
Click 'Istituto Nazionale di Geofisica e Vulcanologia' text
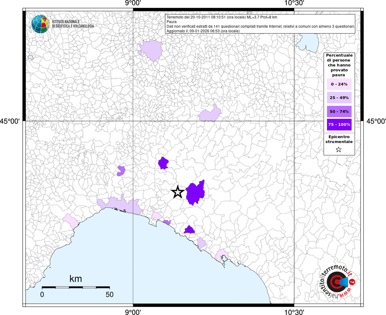coord(73,24)
